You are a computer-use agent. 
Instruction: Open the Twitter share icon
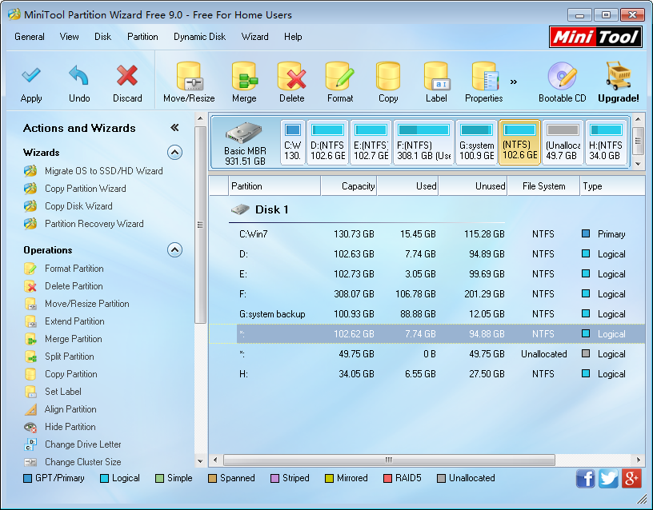[x=608, y=478]
